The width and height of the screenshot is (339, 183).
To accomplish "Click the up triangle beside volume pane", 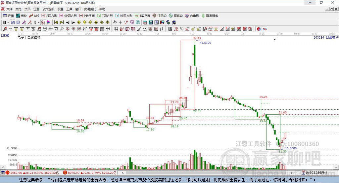I will 3,167.
